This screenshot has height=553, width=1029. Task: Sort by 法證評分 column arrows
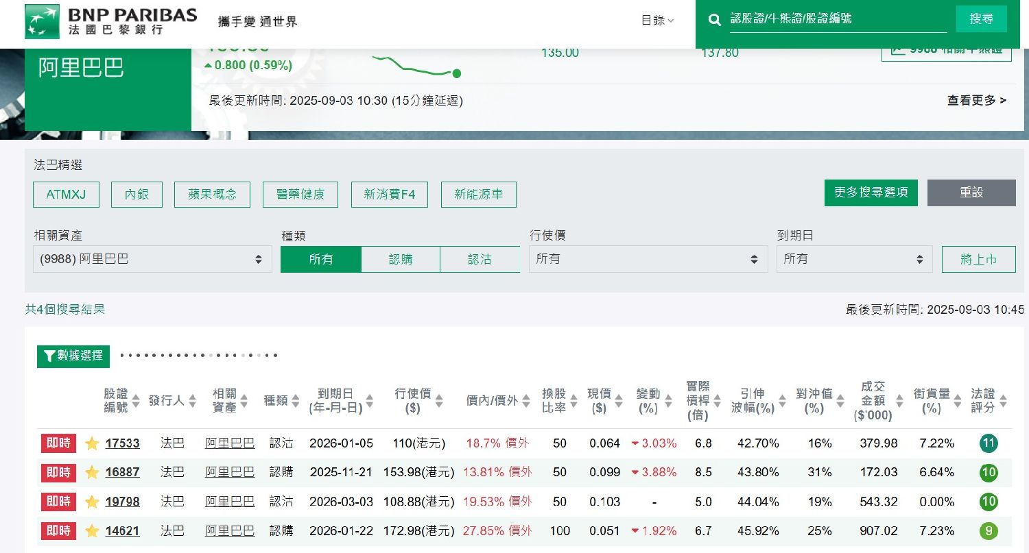[1003, 401]
